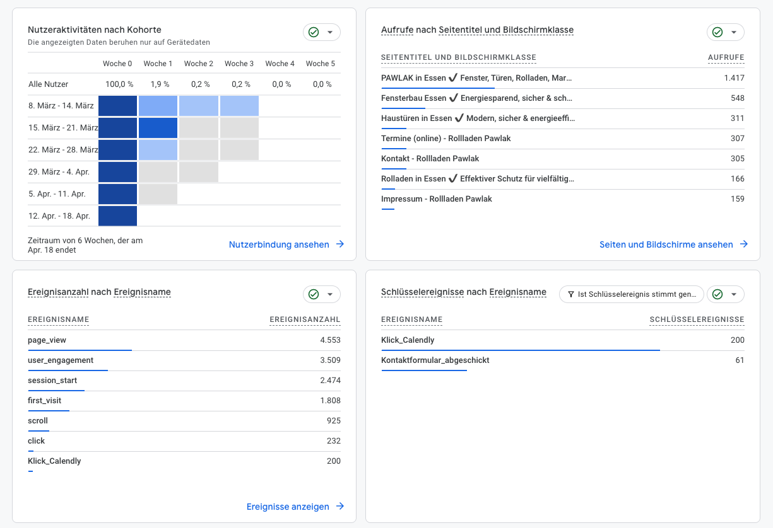Sort by the AUFRUFE column header
Viewport: 773px width, 528px height.
pos(726,57)
